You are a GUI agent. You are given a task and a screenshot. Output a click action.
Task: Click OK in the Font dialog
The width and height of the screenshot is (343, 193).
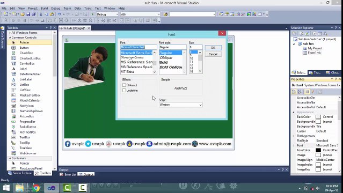213,48
